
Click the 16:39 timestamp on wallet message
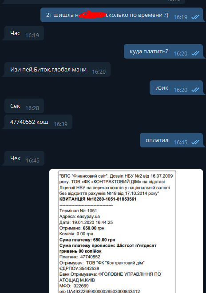point(60,124)
